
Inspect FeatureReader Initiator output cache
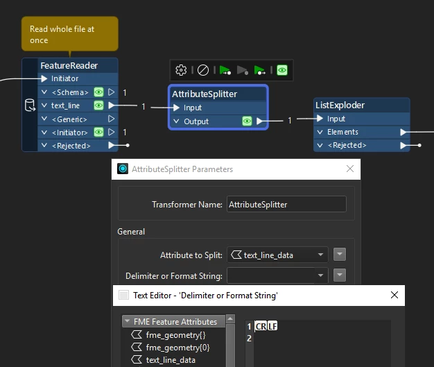click(98, 132)
